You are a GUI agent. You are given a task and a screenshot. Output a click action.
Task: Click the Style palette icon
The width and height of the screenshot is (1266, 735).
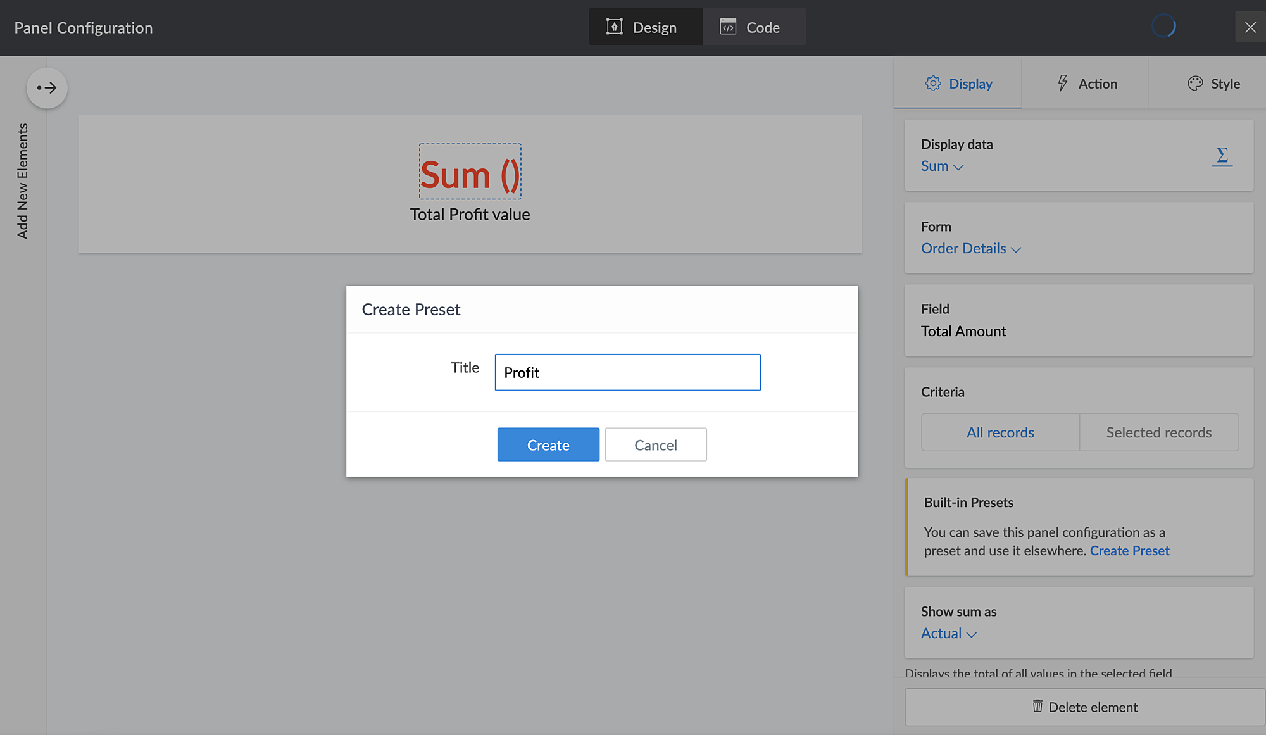tap(1195, 84)
